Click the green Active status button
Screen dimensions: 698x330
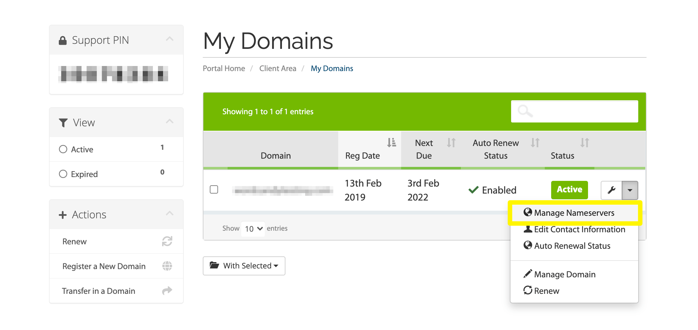569,190
